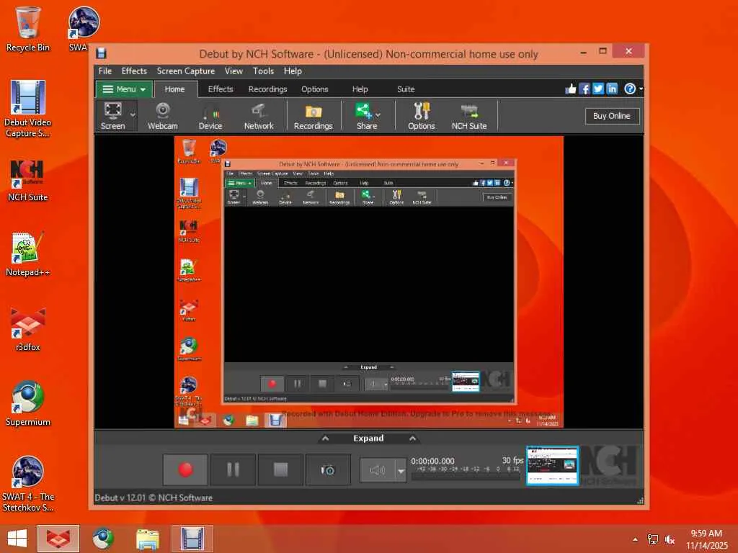Click the muted volume tray icon
Screen dimensions: 738x553
pos(669,539)
